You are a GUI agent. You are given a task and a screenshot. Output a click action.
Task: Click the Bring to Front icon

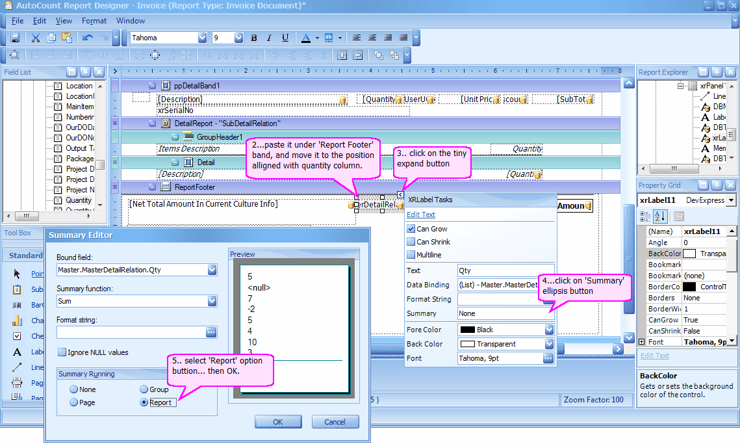(x=379, y=55)
